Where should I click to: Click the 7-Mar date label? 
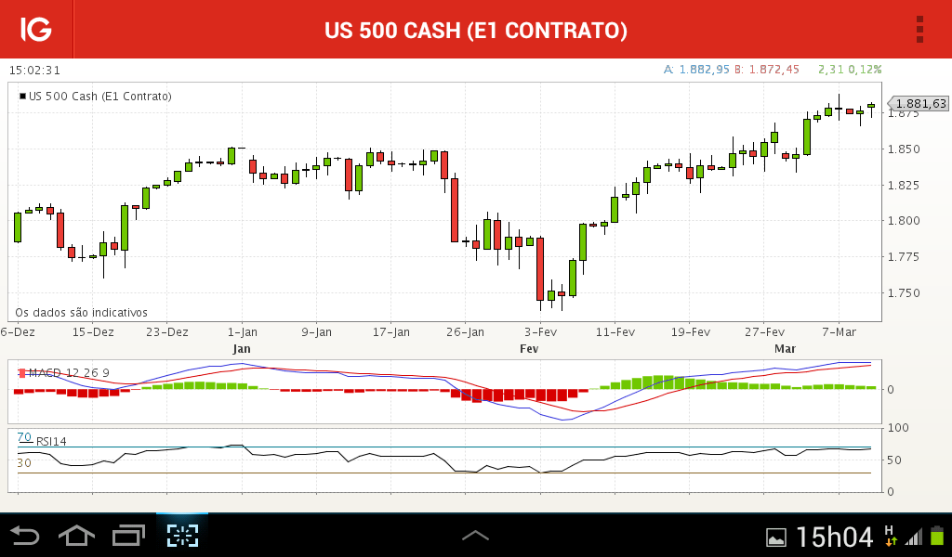[840, 332]
